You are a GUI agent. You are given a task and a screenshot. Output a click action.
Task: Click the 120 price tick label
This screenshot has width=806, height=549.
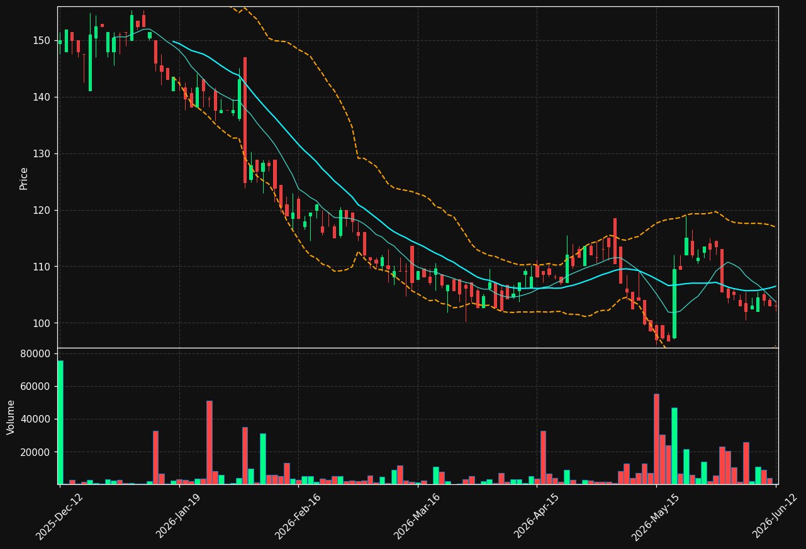[x=42, y=211]
